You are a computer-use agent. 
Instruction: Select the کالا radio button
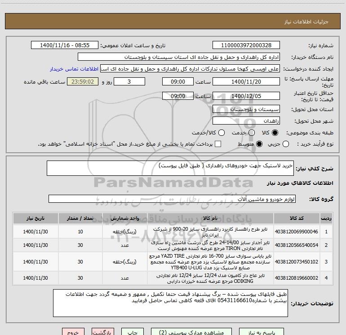[275, 133]
